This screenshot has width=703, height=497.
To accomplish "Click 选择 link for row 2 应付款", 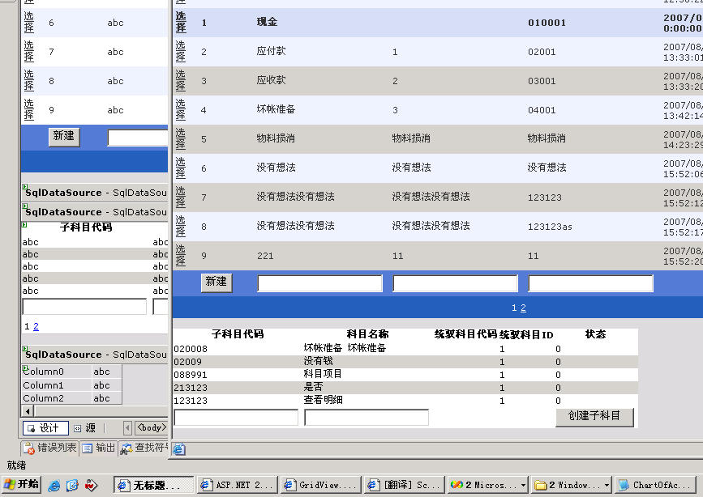I will pos(181,52).
